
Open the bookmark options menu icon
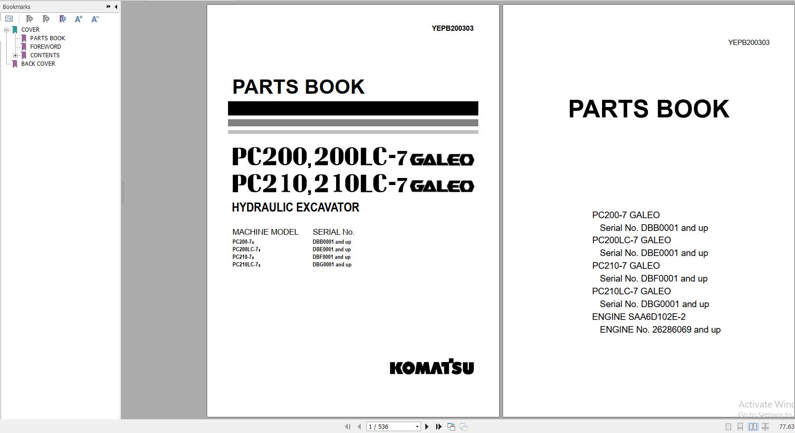click(9, 19)
